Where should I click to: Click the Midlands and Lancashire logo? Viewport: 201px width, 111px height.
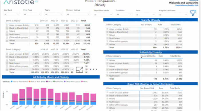click(184, 4)
